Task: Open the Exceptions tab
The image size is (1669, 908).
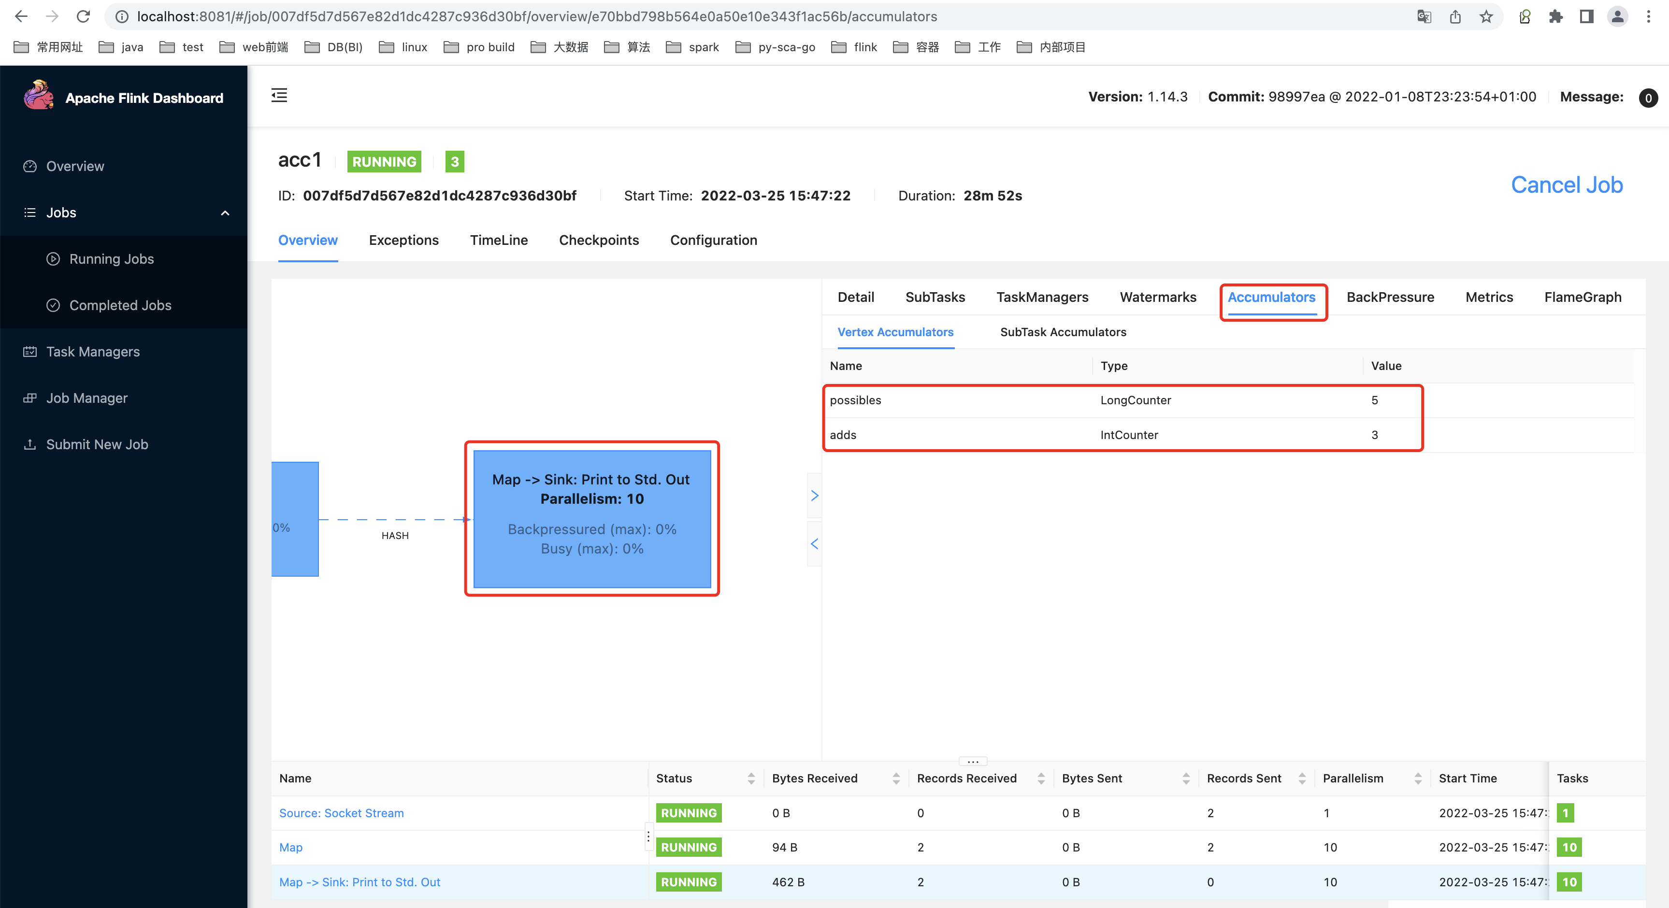Action: pos(403,240)
